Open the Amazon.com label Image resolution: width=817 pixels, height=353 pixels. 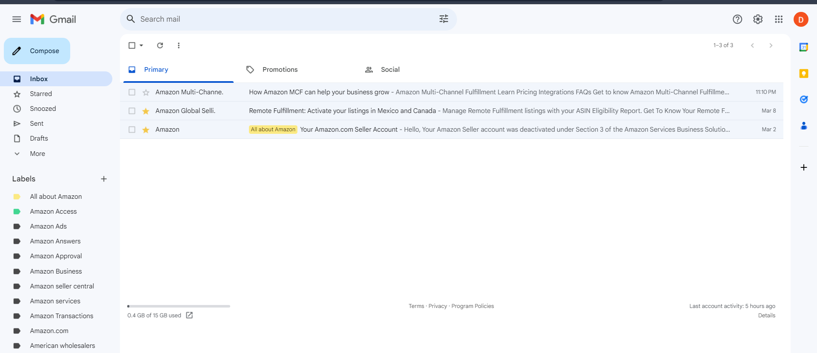pos(49,331)
